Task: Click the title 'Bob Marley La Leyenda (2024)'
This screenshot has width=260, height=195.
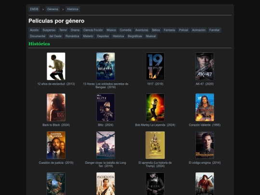Action: point(155,125)
